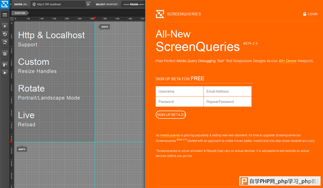Open the media queries link
This screenshot has width=323, height=188.
point(170,135)
